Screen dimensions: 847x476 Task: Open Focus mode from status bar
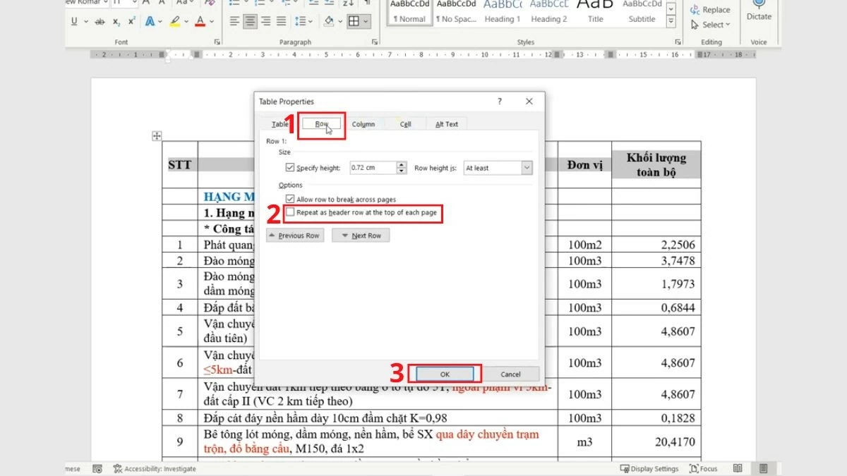pyautogui.click(x=704, y=469)
